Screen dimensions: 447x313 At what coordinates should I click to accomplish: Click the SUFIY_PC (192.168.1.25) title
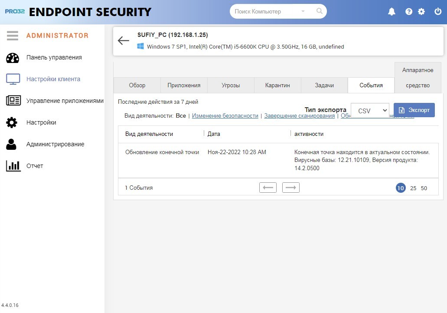pos(173,35)
